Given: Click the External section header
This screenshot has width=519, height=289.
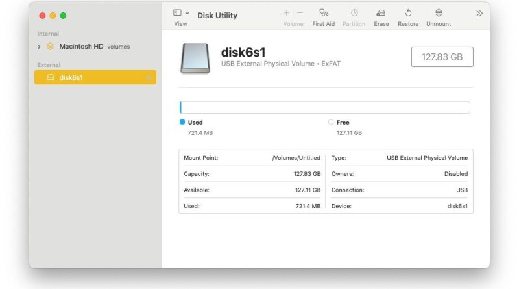Looking at the screenshot, I should [49, 65].
